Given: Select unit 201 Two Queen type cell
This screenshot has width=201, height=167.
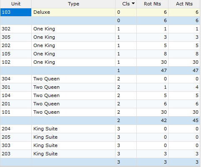Looking at the screenshot, I should tap(73, 104).
